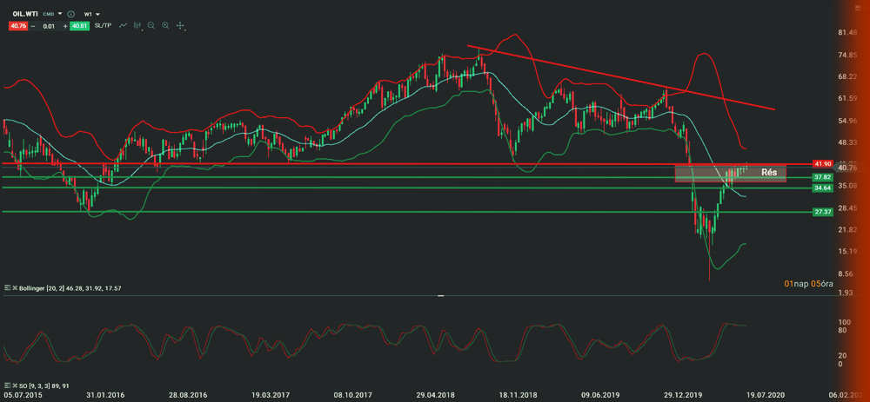
Task: Select the 27.37 green support level label
Action: click(822, 212)
